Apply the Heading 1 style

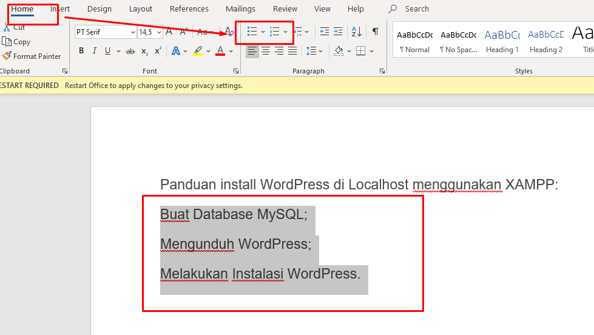pos(502,41)
